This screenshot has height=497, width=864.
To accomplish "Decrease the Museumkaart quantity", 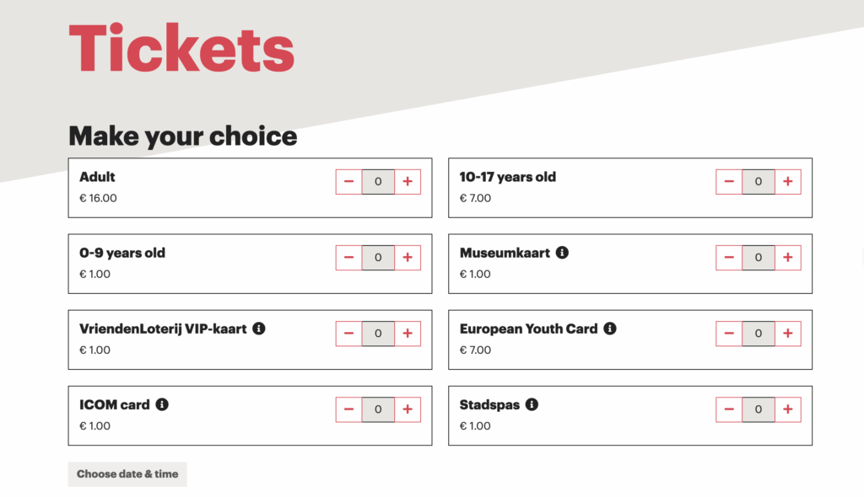I will (728, 257).
